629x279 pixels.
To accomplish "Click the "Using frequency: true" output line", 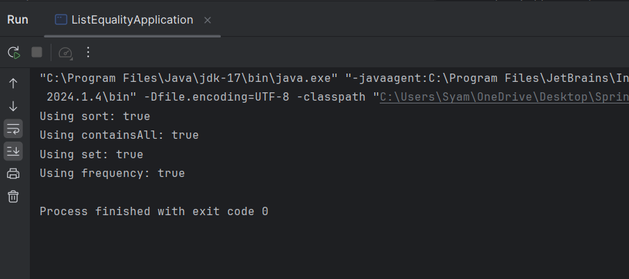I will pyautogui.click(x=112, y=173).
